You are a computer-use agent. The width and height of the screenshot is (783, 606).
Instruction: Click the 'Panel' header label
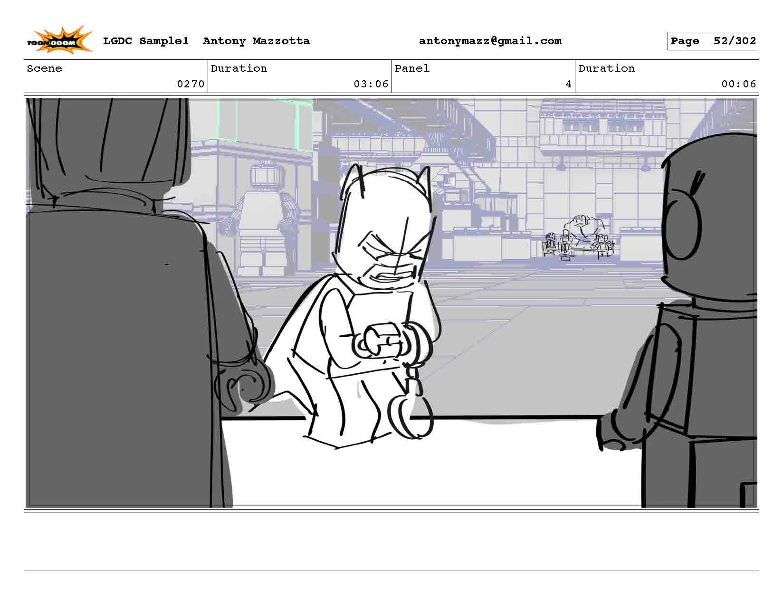pyautogui.click(x=412, y=68)
